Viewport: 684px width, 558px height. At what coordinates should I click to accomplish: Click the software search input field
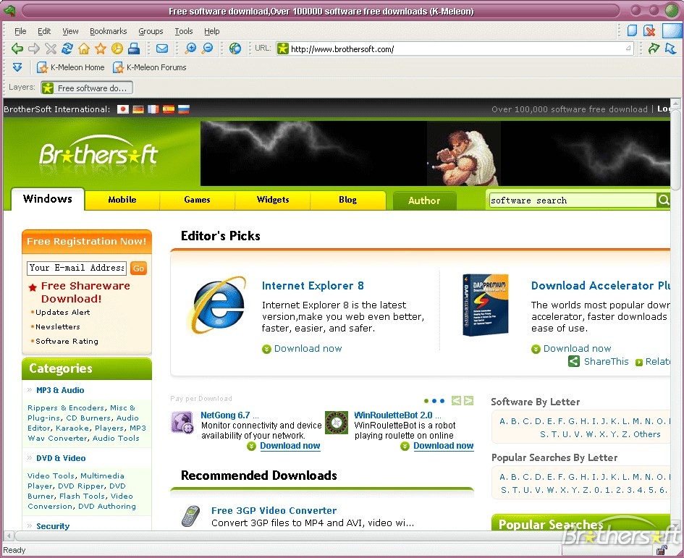click(572, 200)
